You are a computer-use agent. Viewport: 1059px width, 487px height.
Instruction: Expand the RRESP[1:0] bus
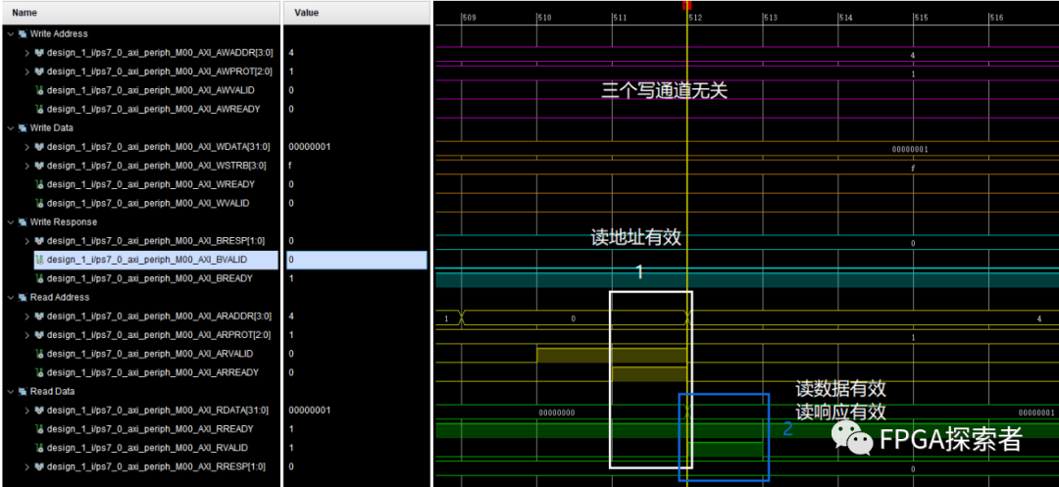[x=27, y=466]
